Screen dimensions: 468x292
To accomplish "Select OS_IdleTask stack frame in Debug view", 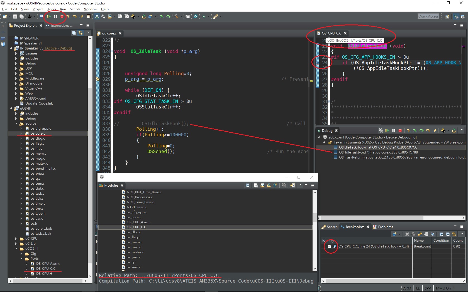I will pyautogui.click(x=378, y=152).
